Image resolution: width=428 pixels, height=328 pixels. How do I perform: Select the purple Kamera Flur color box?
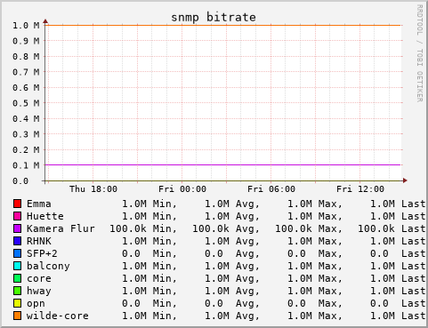18,228
